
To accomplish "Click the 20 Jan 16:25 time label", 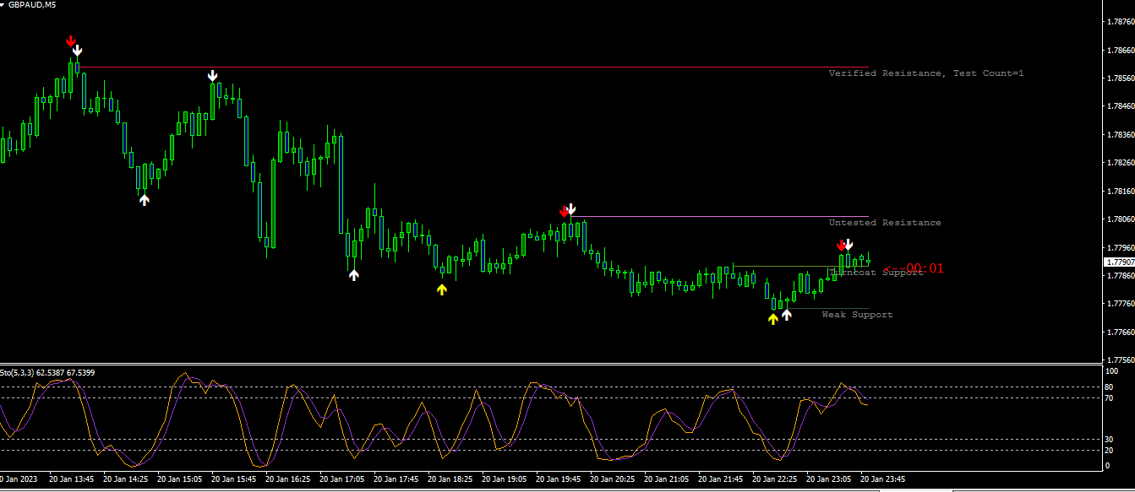I will click(x=287, y=478).
